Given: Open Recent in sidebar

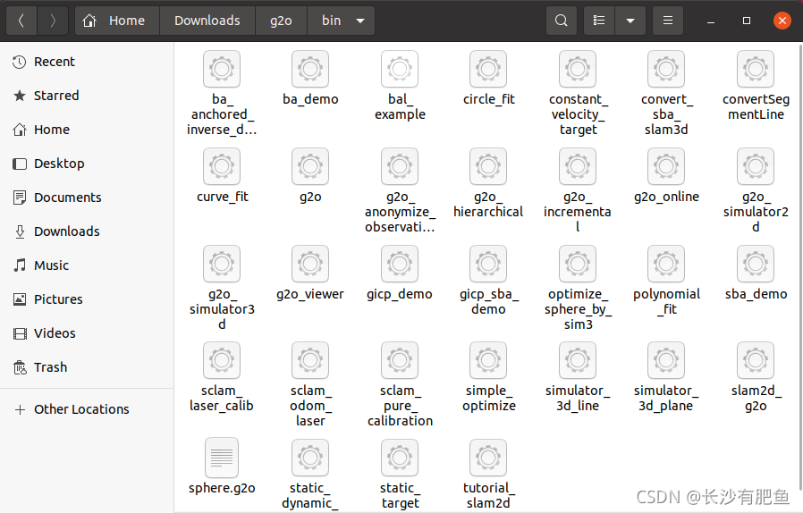Looking at the screenshot, I should pyautogui.click(x=87, y=62).
